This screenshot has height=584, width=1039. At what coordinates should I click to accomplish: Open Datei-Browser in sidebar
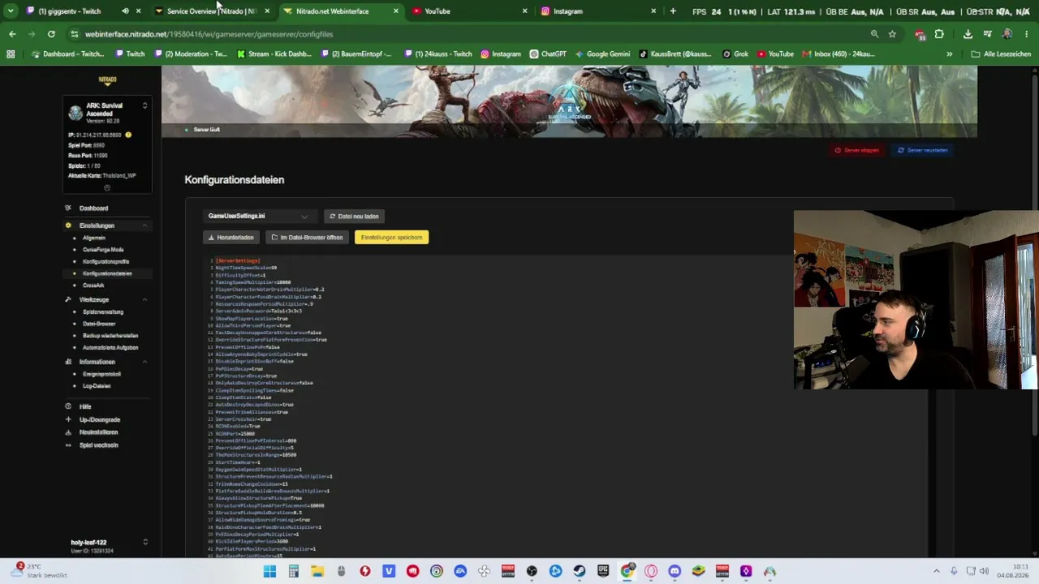[99, 324]
